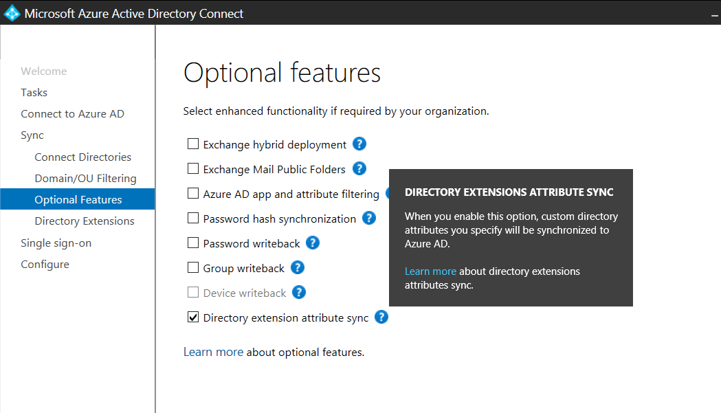View help for Device writeback
The image size is (721, 413).
[x=298, y=292]
